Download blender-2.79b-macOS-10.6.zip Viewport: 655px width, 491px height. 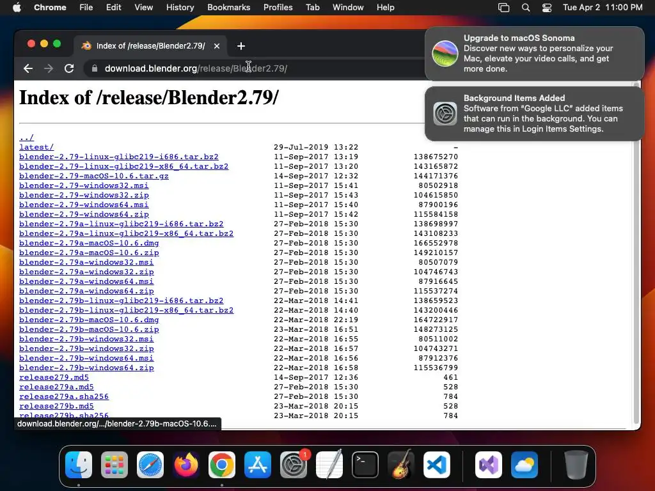pos(89,329)
